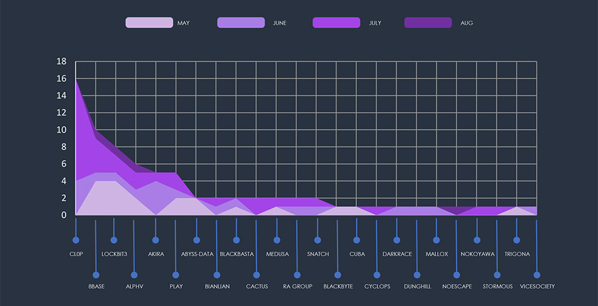This screenshot has width=598, height=306.
Task: Click the MEDUSA axis label
Action: click(x=277, y=254)
